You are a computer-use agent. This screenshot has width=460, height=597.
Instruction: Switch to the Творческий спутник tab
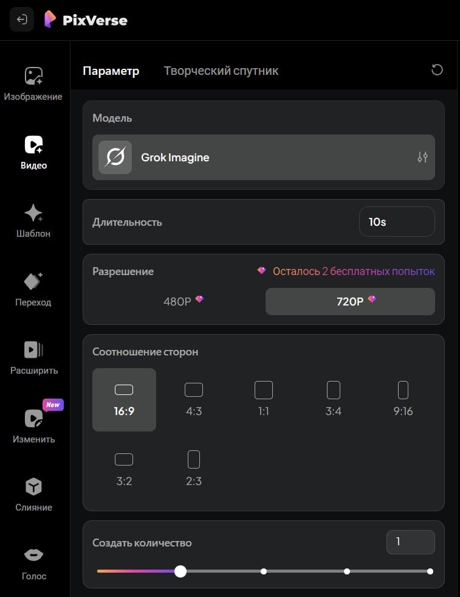(221, 71)
